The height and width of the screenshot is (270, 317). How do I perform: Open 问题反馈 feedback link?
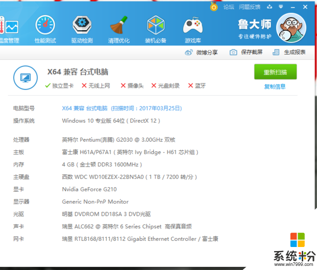pos(250,7)
